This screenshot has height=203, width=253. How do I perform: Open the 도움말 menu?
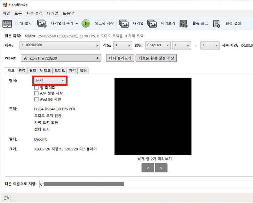pyautogui.click(x=68, y=13)
